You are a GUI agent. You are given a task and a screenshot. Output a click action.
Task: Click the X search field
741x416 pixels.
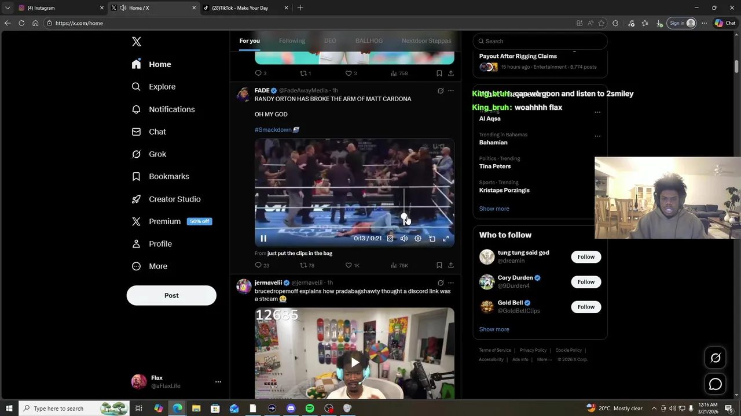point(540,41)
